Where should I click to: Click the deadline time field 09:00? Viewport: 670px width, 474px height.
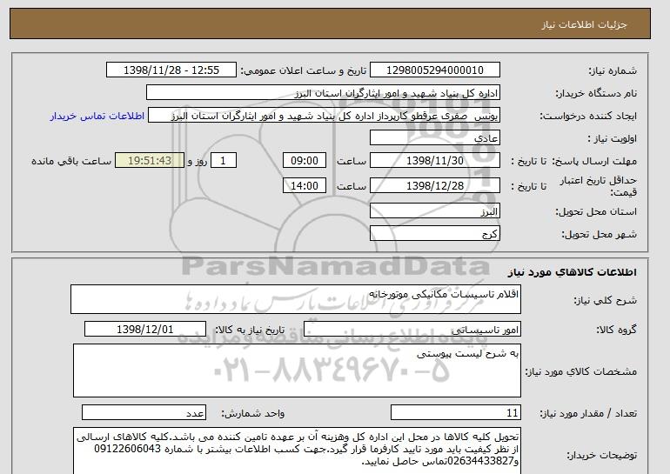tap(305, 161)
